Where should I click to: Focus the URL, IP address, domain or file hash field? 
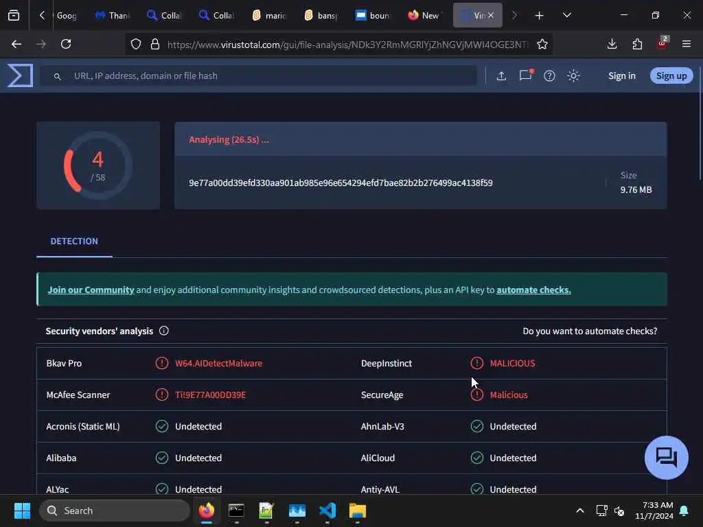click(x=258, y=75)
